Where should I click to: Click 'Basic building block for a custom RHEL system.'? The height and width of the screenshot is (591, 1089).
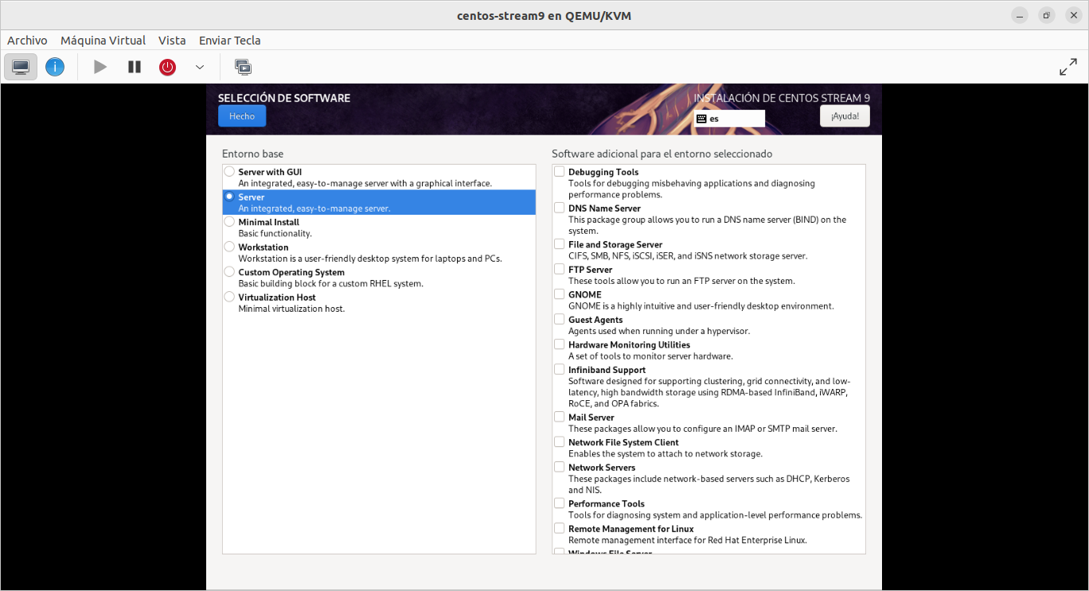[331, 283]
